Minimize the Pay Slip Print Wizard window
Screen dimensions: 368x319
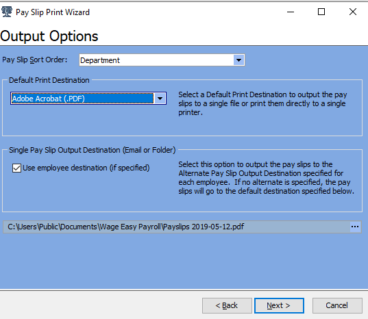291,12
